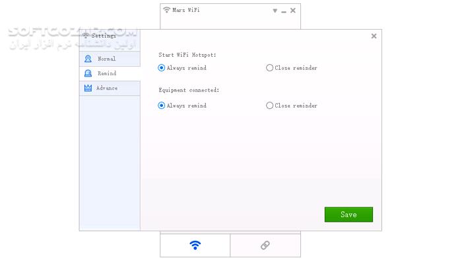Open the WiFi hotspot tab at bottom
Viewport: 462px width, 260px height.
coord(195,245)
